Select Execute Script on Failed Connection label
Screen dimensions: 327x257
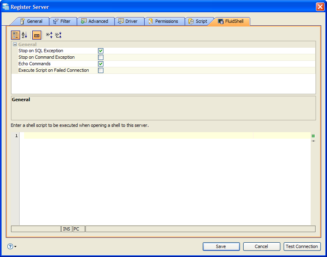click(54, 70)
